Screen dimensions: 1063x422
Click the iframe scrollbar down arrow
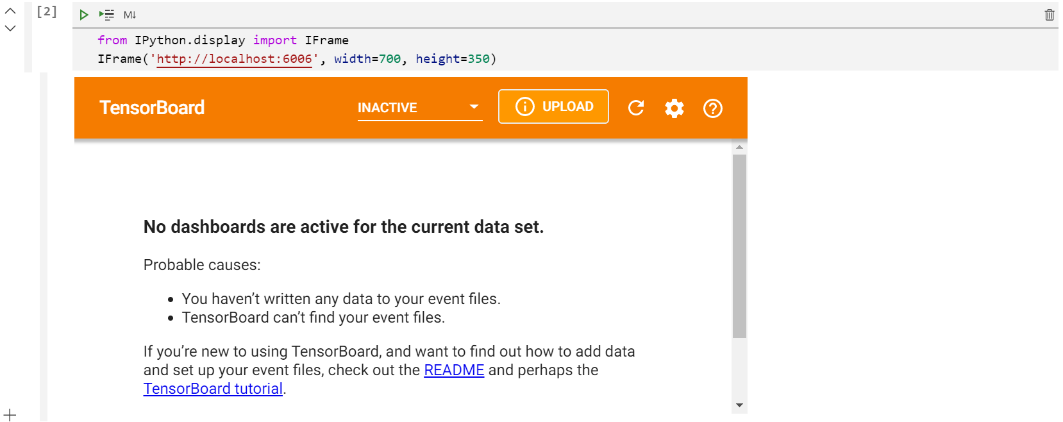(739, 405)
